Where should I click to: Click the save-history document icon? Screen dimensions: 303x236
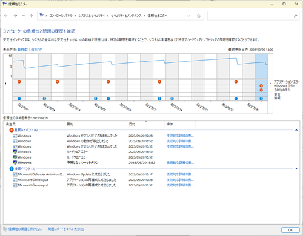tap(5, 229)
